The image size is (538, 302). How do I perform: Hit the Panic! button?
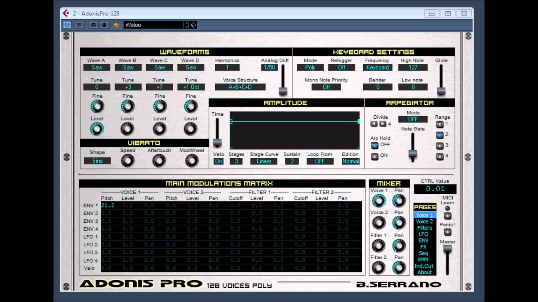click(448, 232)
